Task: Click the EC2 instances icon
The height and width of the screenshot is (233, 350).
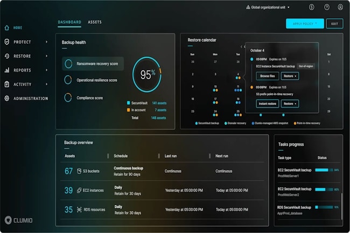Action: 79,190
